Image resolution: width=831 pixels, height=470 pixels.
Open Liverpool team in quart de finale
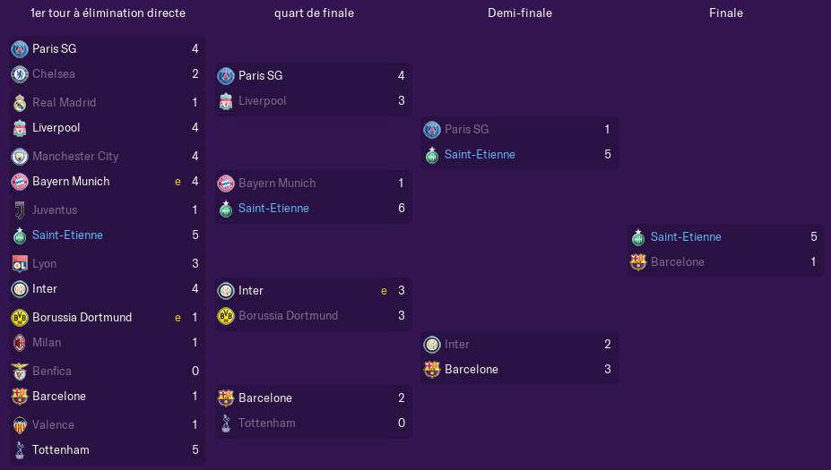coord(263,100)
